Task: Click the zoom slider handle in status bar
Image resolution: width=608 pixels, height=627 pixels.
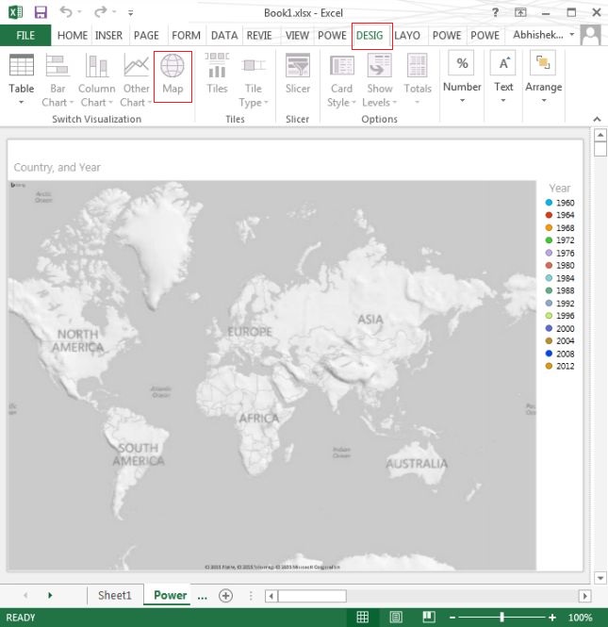Action: [501, 618]
